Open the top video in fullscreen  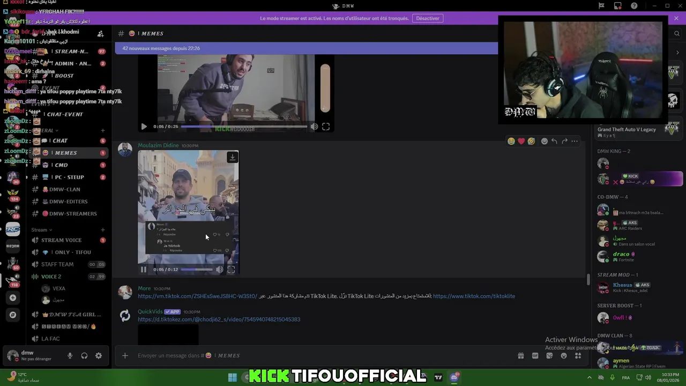pyautogui.click(x=326, y=127)
